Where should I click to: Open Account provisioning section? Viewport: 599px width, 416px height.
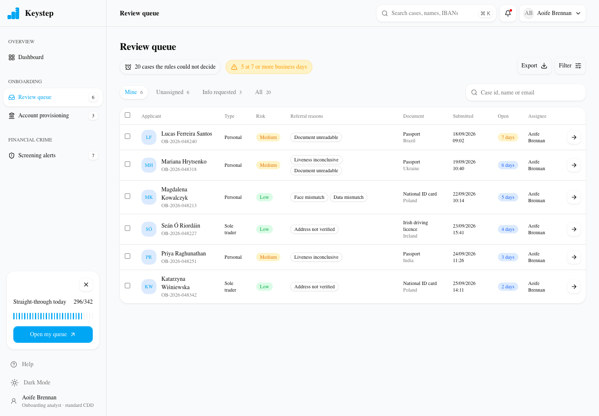tap(53, 116)
